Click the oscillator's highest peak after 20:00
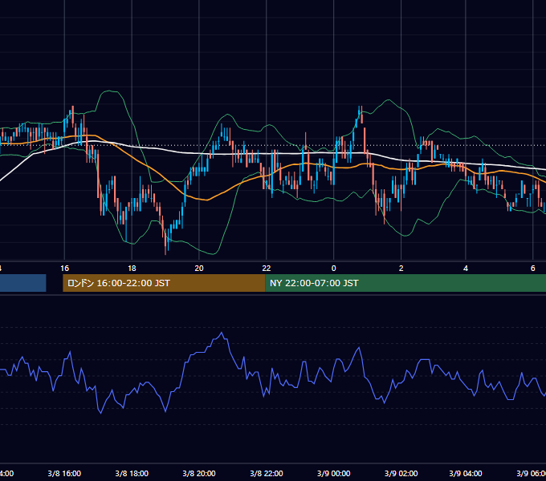This screenshot has height=481, width=546. (222, 333)
